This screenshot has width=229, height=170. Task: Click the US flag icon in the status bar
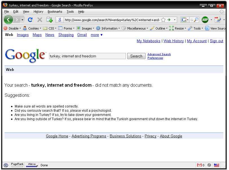216,165
